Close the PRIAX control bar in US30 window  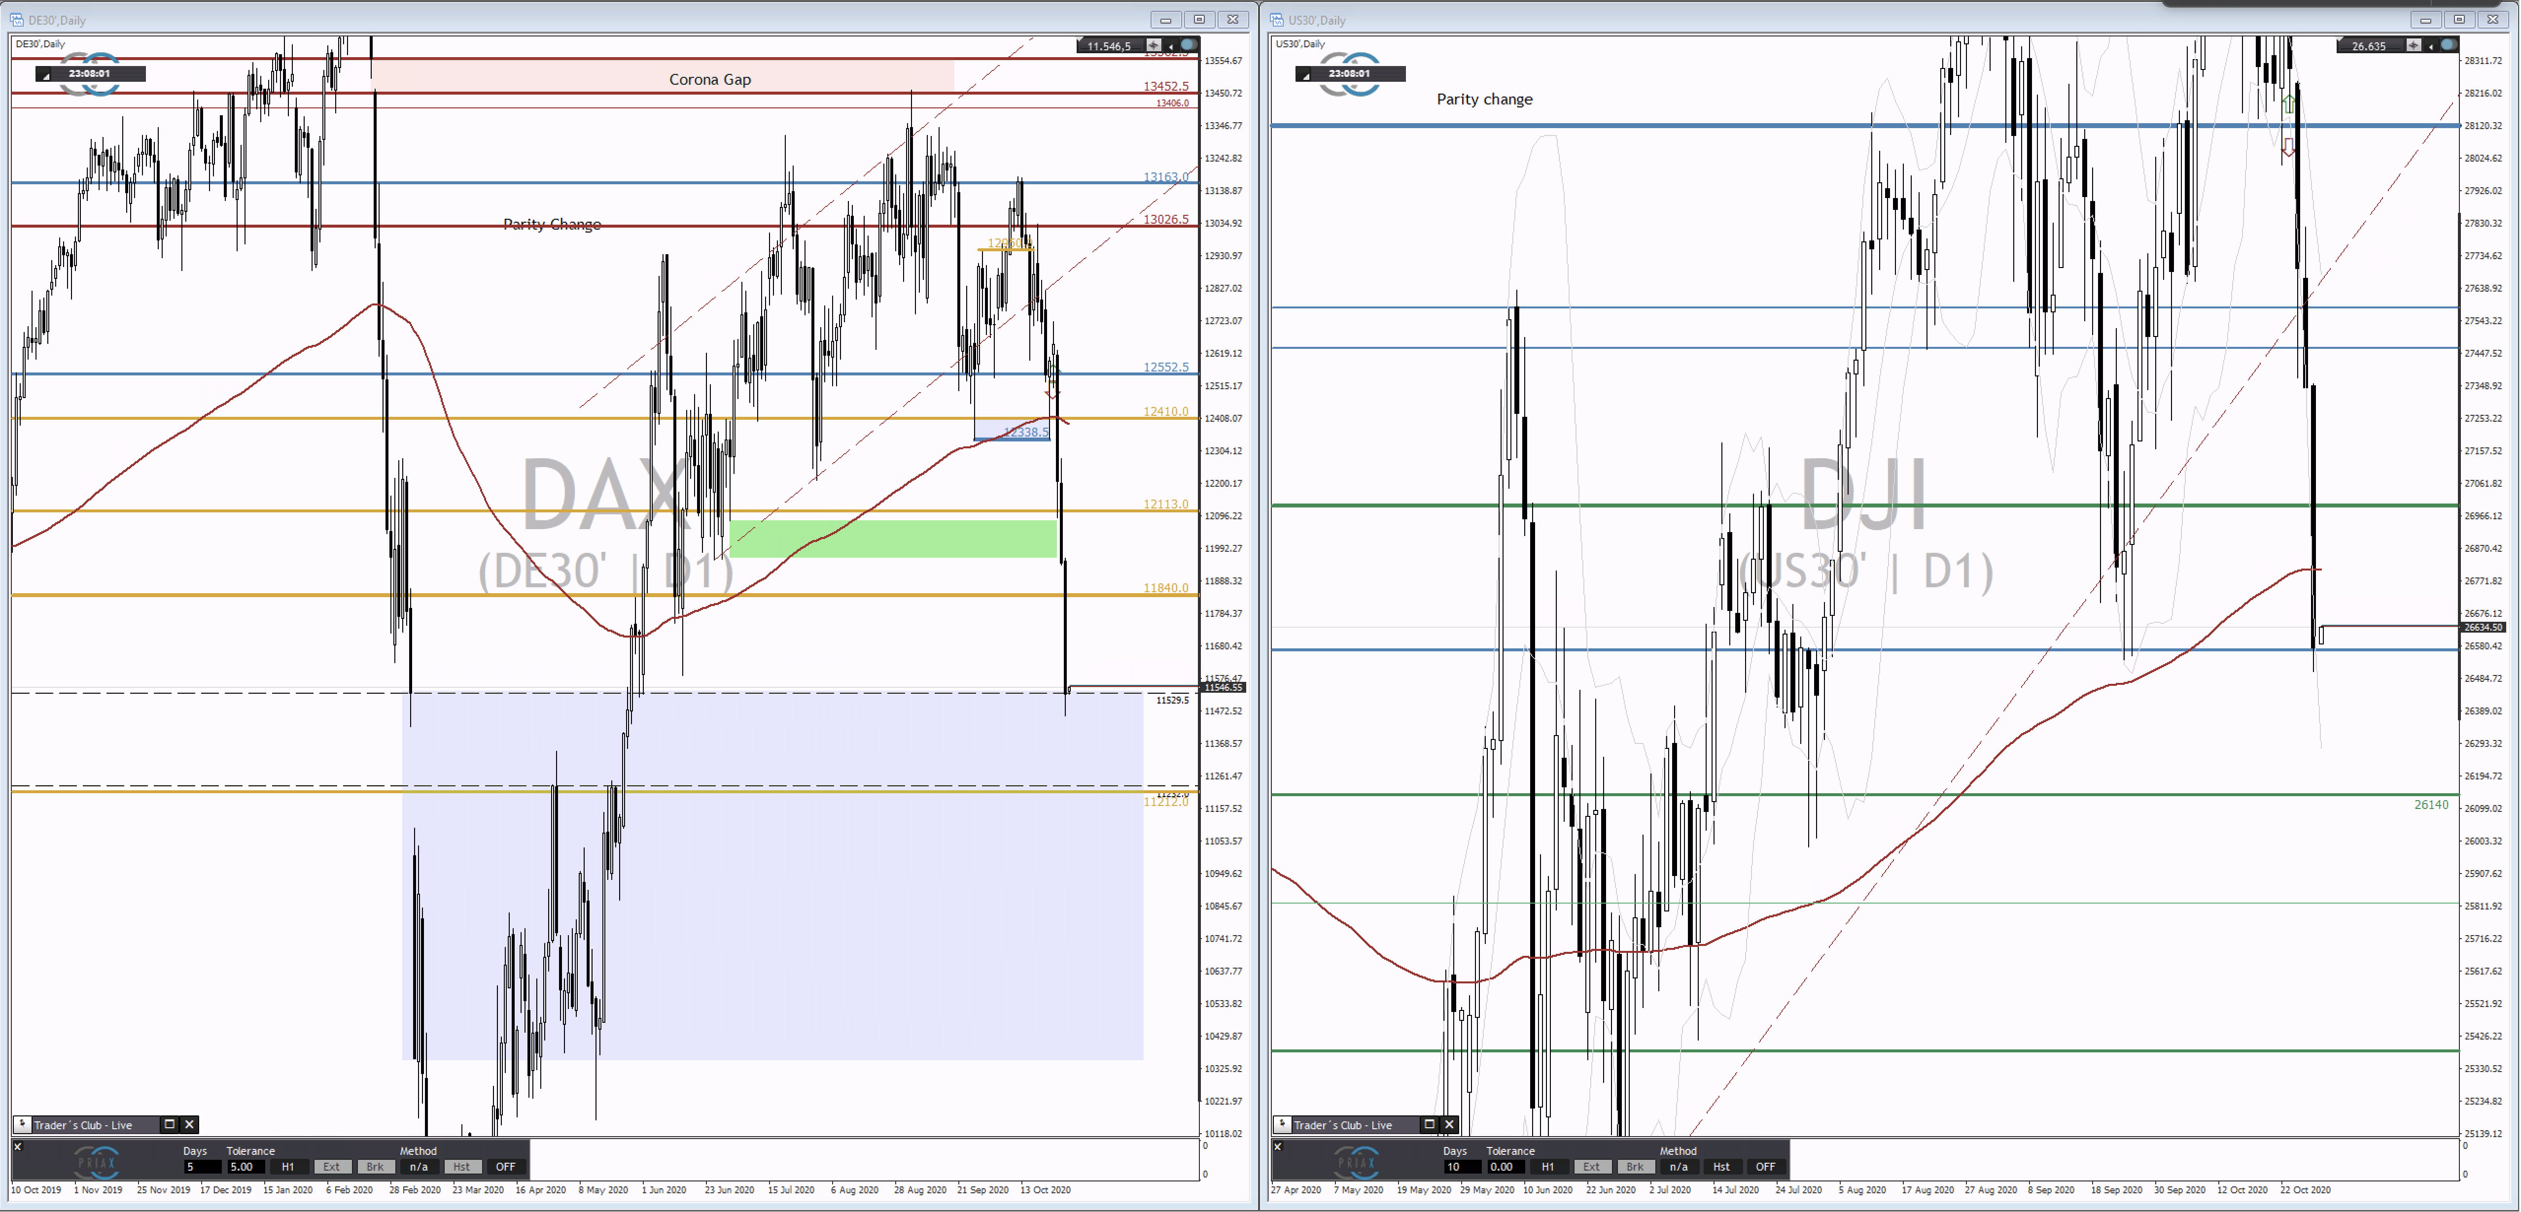[x=1278, y=1145]
